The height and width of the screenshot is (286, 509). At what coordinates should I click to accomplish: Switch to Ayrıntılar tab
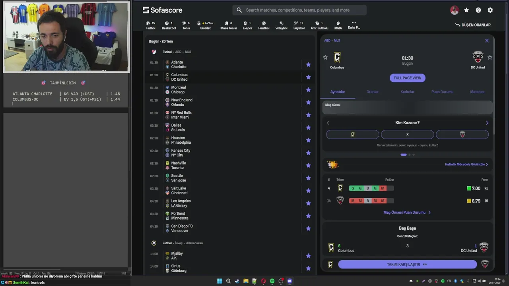(338, 92)
